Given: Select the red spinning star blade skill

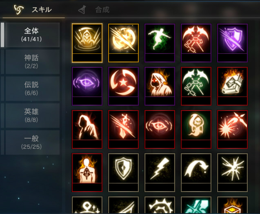Looking at the screenshot, I should pyautogui.click(x=123, y=86).
